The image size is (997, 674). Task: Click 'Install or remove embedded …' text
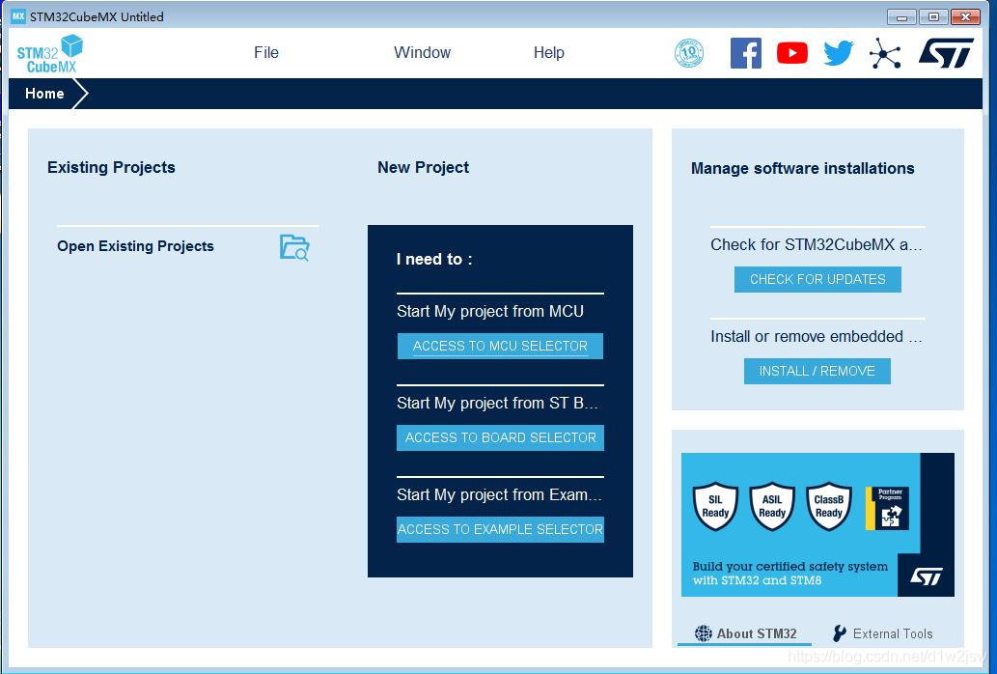tap(817, 336)
